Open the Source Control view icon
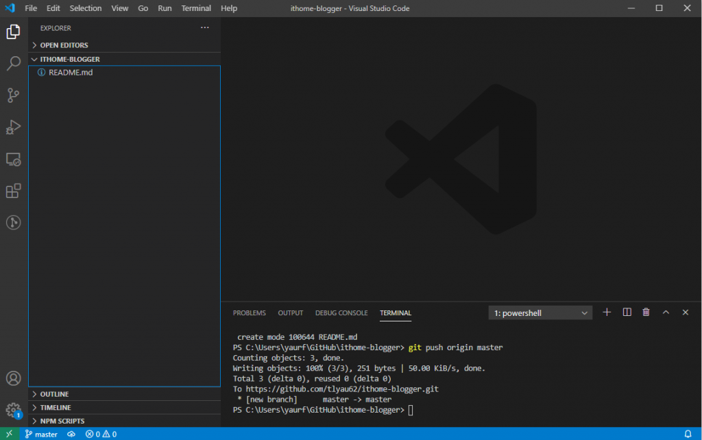The height and width of the screenshot is (440, 702). pos(14,95)
